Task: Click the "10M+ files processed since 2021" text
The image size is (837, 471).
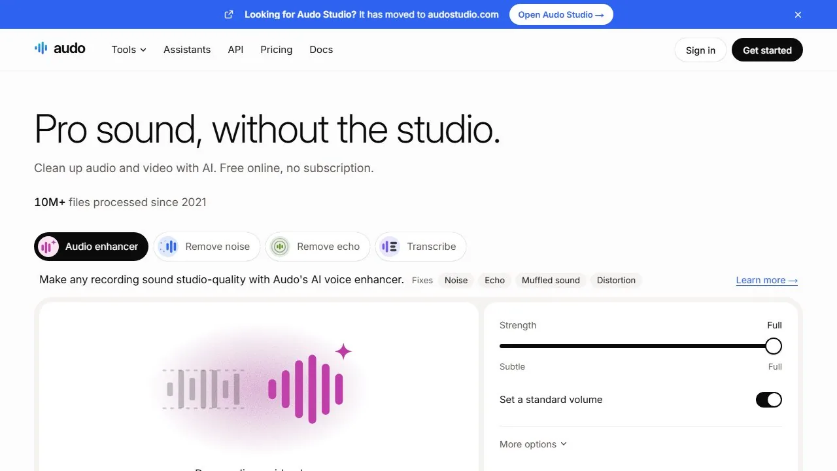Action: [120, 202]
